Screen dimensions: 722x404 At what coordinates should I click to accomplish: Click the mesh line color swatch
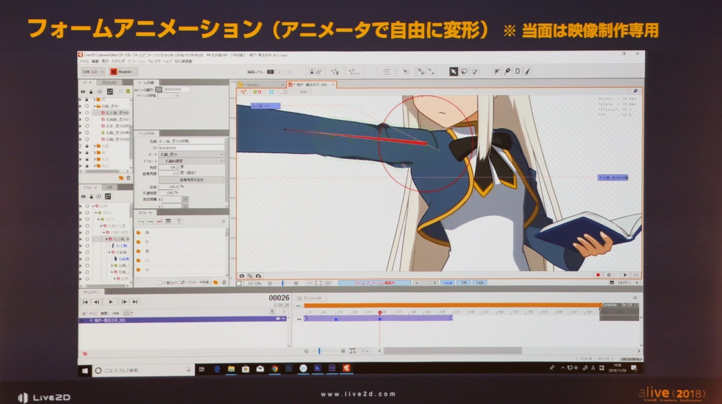(159, 90)
